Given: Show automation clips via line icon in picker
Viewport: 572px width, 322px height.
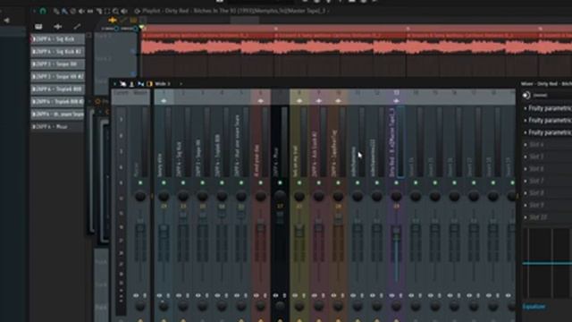Looking at the screenshot, I should tap(77, 27).
